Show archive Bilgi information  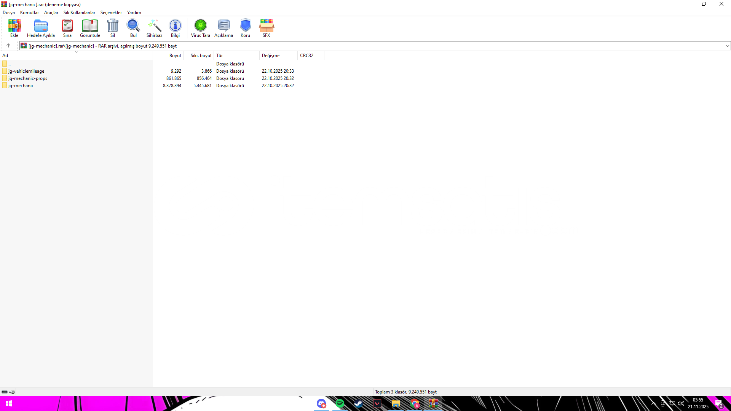[x=175, y=26]
